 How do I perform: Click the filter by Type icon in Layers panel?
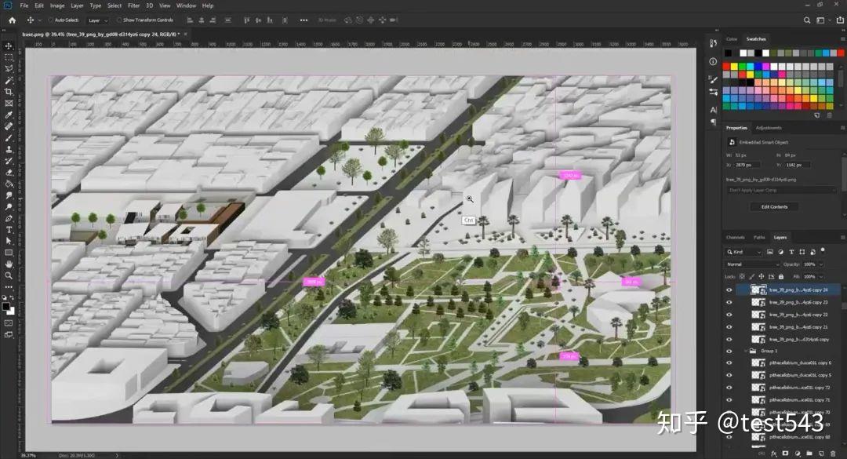pyautogui.click(x=791, y=251)
